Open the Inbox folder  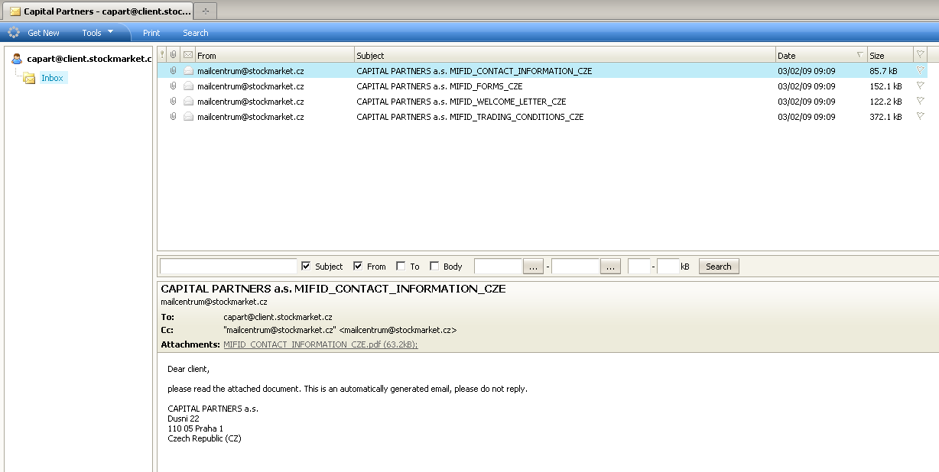coord(52,78)
